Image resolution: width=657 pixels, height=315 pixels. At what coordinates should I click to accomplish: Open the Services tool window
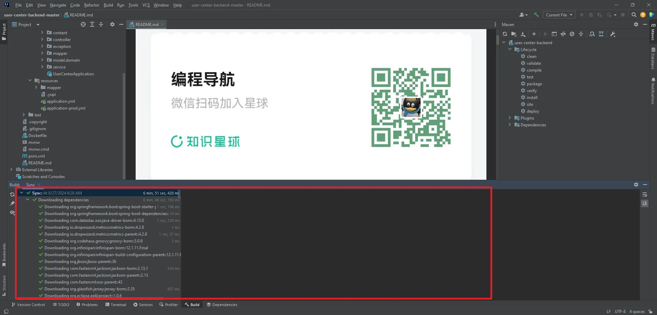(x=143, y=304)
